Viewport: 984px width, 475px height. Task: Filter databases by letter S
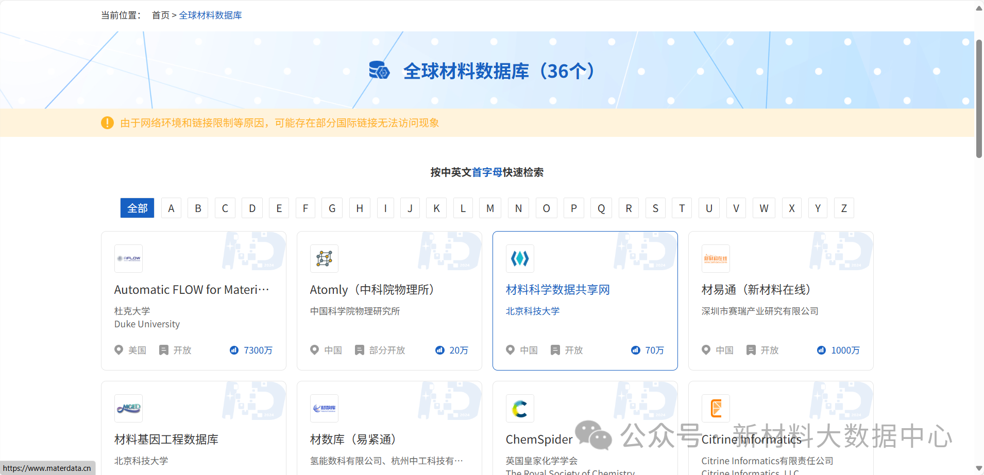(x=655, y=208)
